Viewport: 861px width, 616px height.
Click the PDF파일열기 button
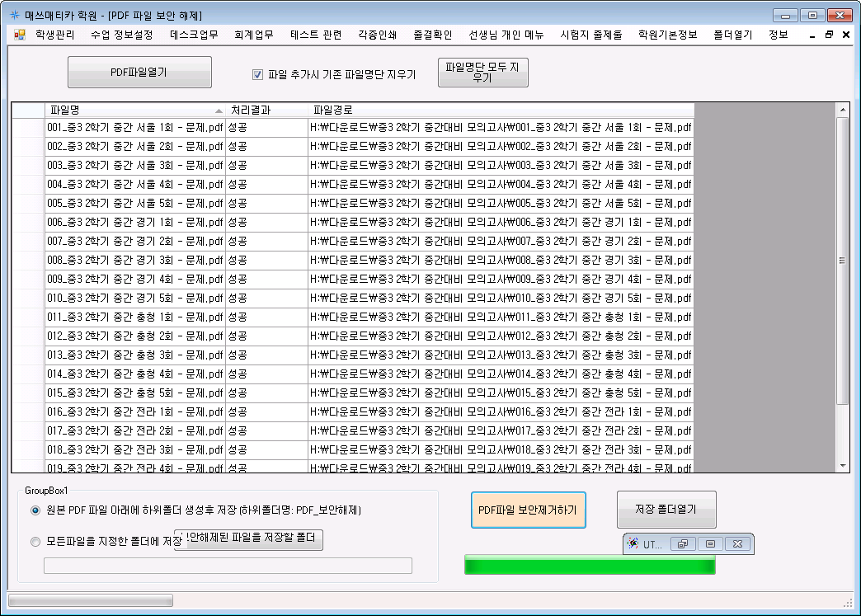coord(139,72)
